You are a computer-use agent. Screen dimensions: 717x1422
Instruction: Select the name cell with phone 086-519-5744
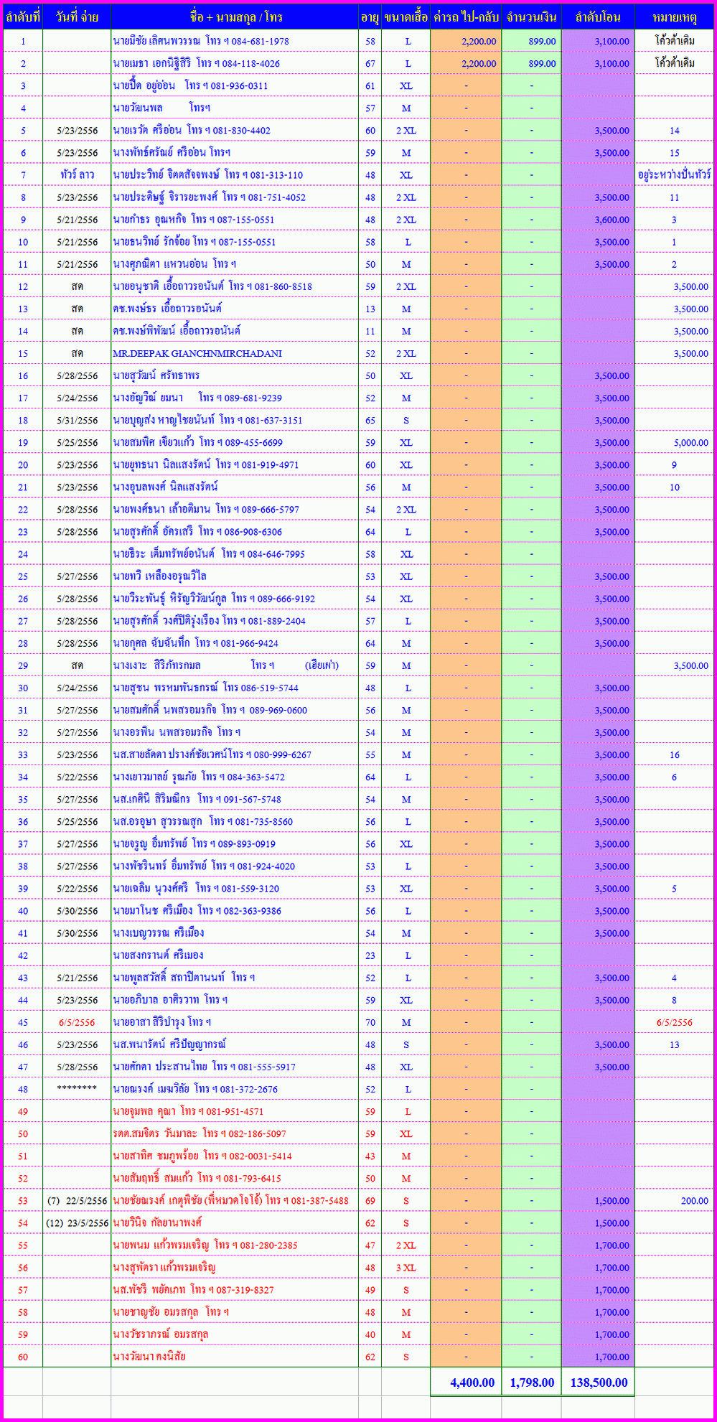pos(235,688)
